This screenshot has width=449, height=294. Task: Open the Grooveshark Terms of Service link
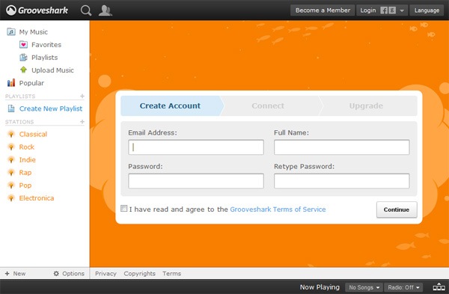(x=278, y=209)
